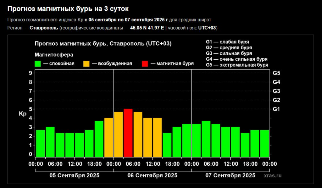Viewport: 322px width, 188px height.
Task: Click the '05 Сентября 2025' date label
Action: [75, 175]
